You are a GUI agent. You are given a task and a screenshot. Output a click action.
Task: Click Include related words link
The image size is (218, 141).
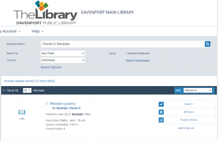click(30, 81)
